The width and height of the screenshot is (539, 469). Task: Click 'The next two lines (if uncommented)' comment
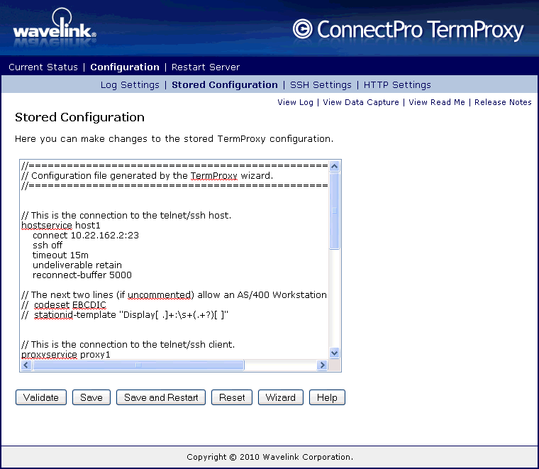[174, 294]
